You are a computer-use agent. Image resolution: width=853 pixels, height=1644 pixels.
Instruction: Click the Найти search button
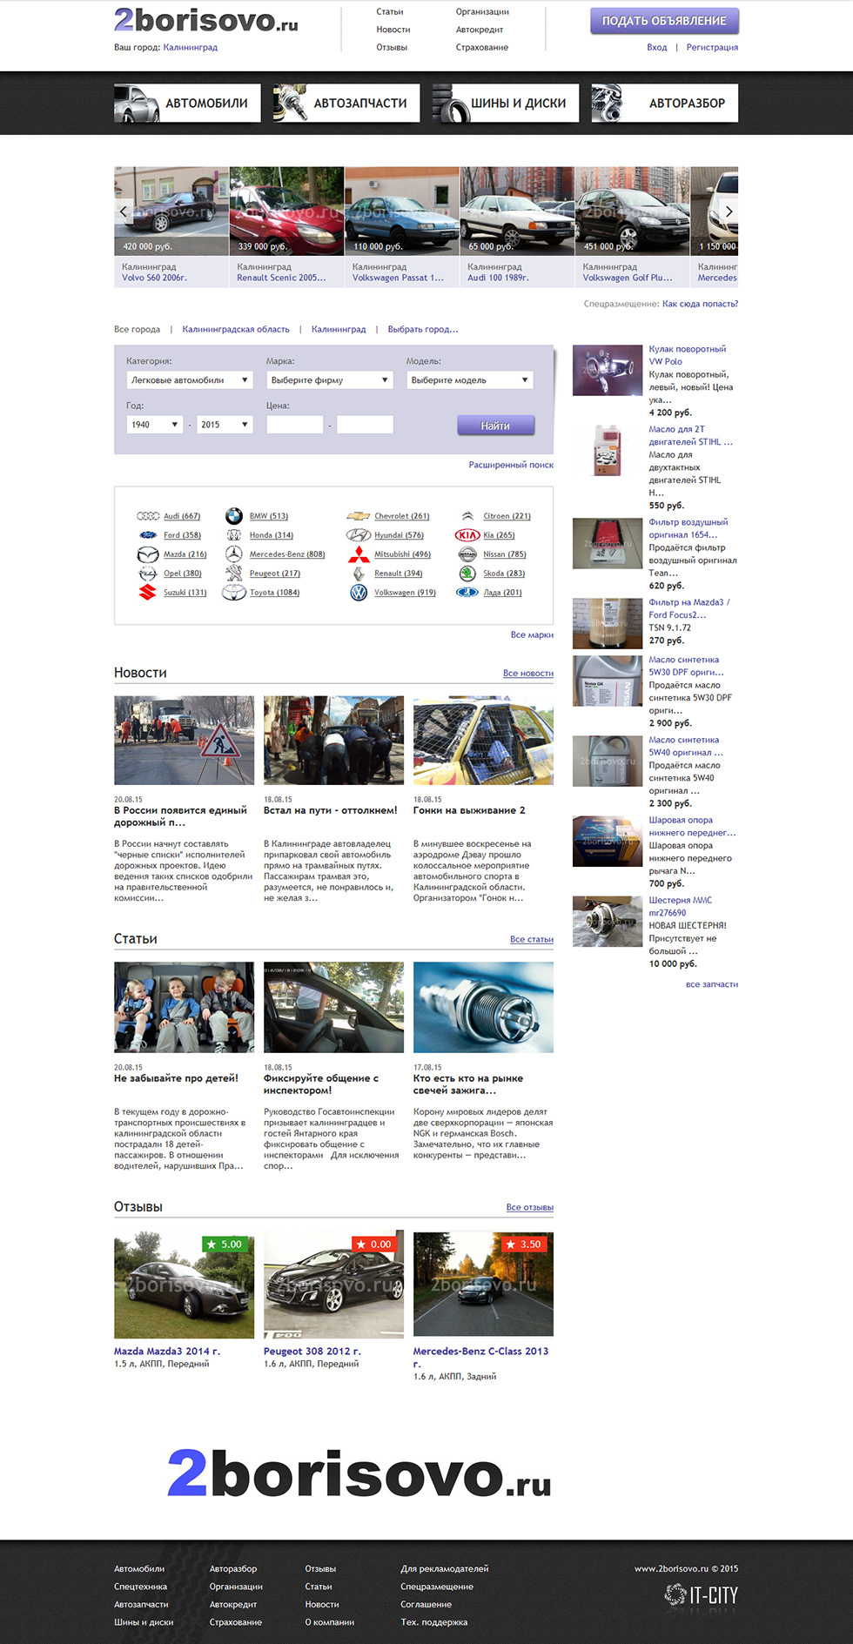495,426
